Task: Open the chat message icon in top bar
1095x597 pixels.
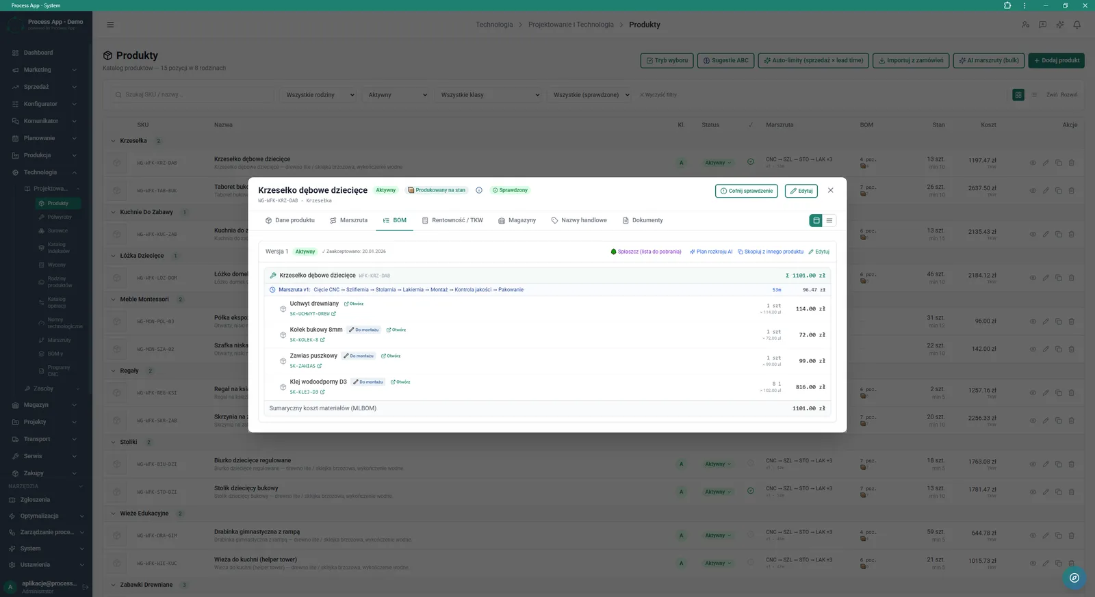Action: [1042, 25]
